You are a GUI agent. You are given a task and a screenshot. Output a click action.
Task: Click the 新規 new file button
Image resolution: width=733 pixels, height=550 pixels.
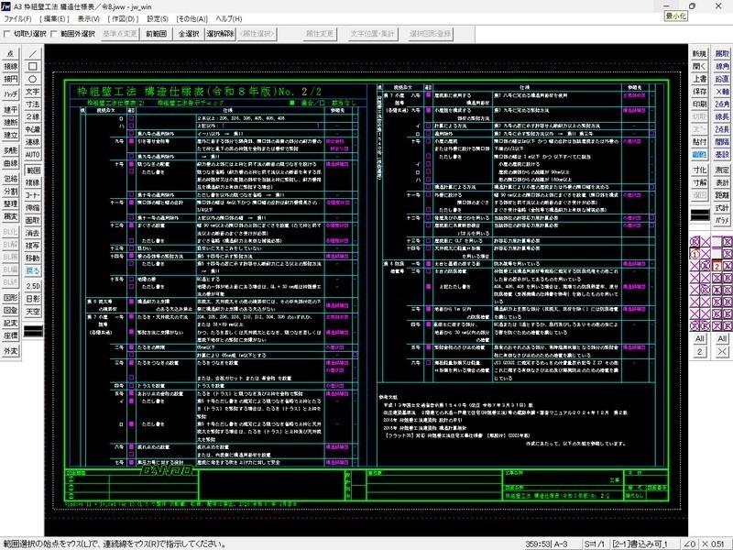pos(700,54)
